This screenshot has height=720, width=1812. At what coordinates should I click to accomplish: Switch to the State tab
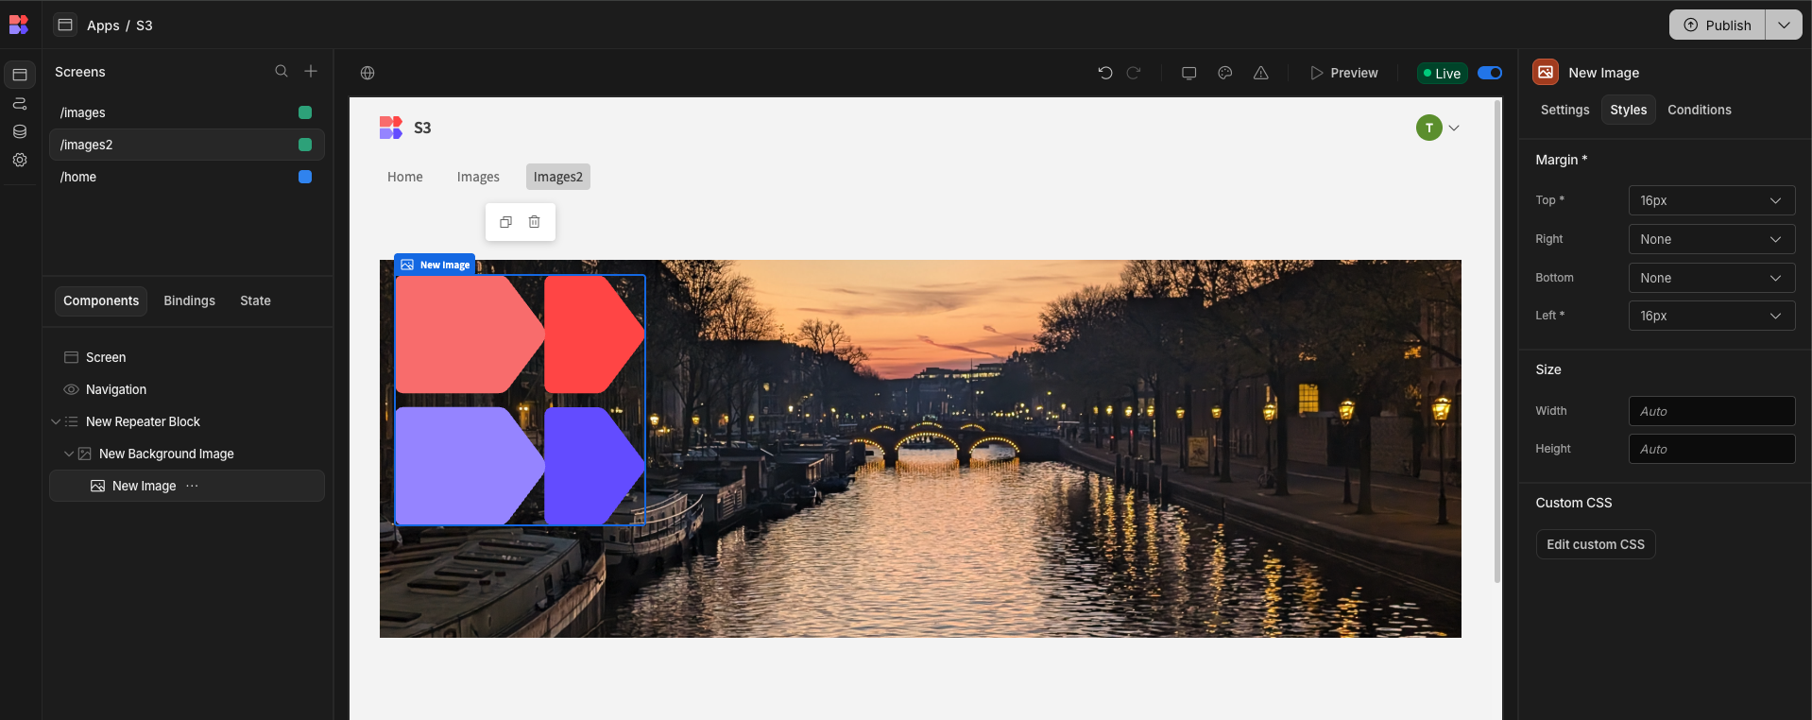pos(255,300)
